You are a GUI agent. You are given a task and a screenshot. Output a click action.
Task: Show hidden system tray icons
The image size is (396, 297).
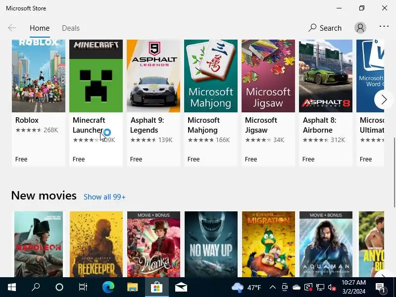click(x=273, y=287)
